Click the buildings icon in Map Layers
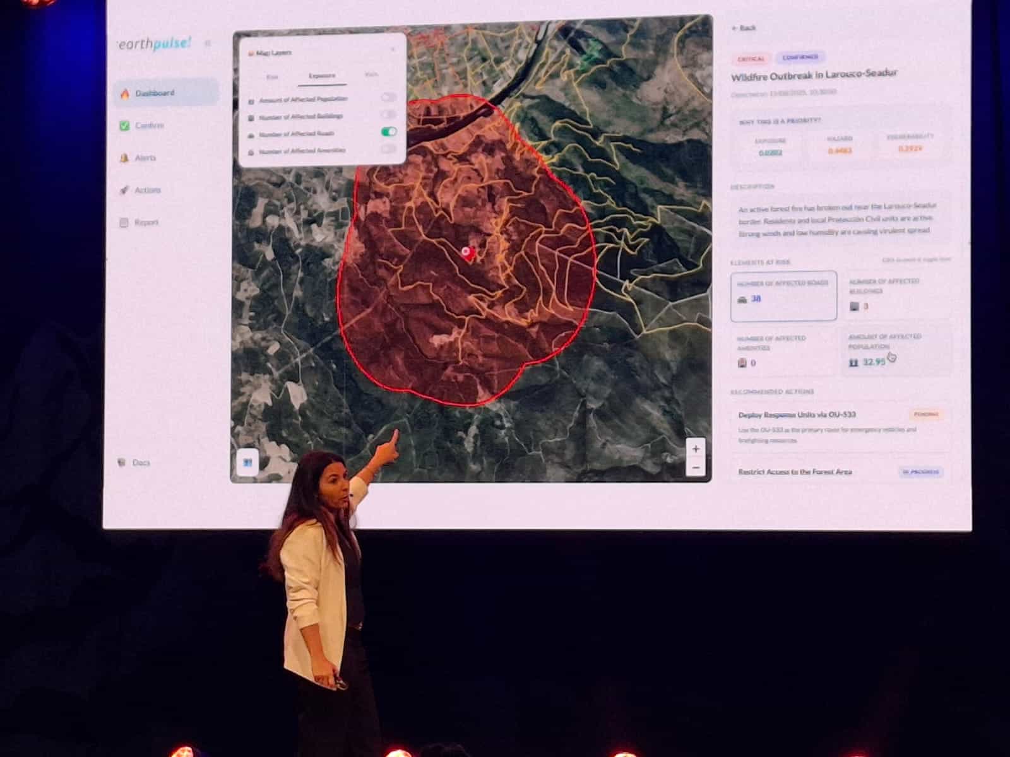This screenshot has width=1010, height=757. tap(251, 118)
